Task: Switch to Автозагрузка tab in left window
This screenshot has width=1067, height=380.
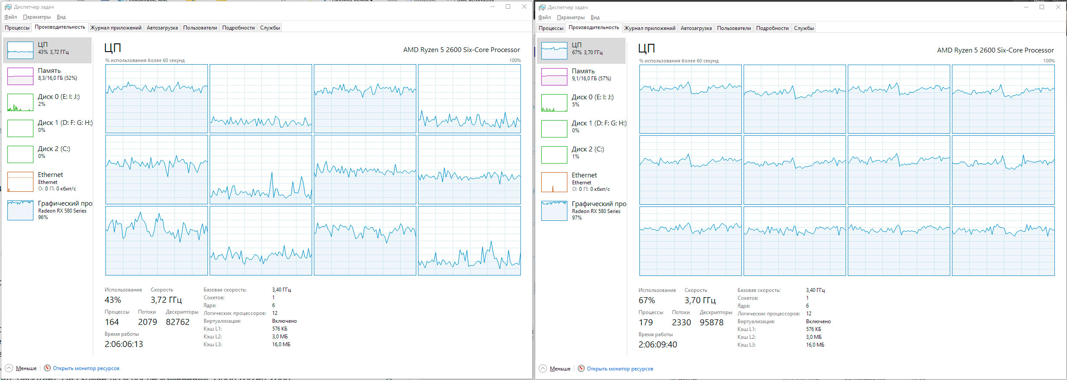Action: coord(162,28)
